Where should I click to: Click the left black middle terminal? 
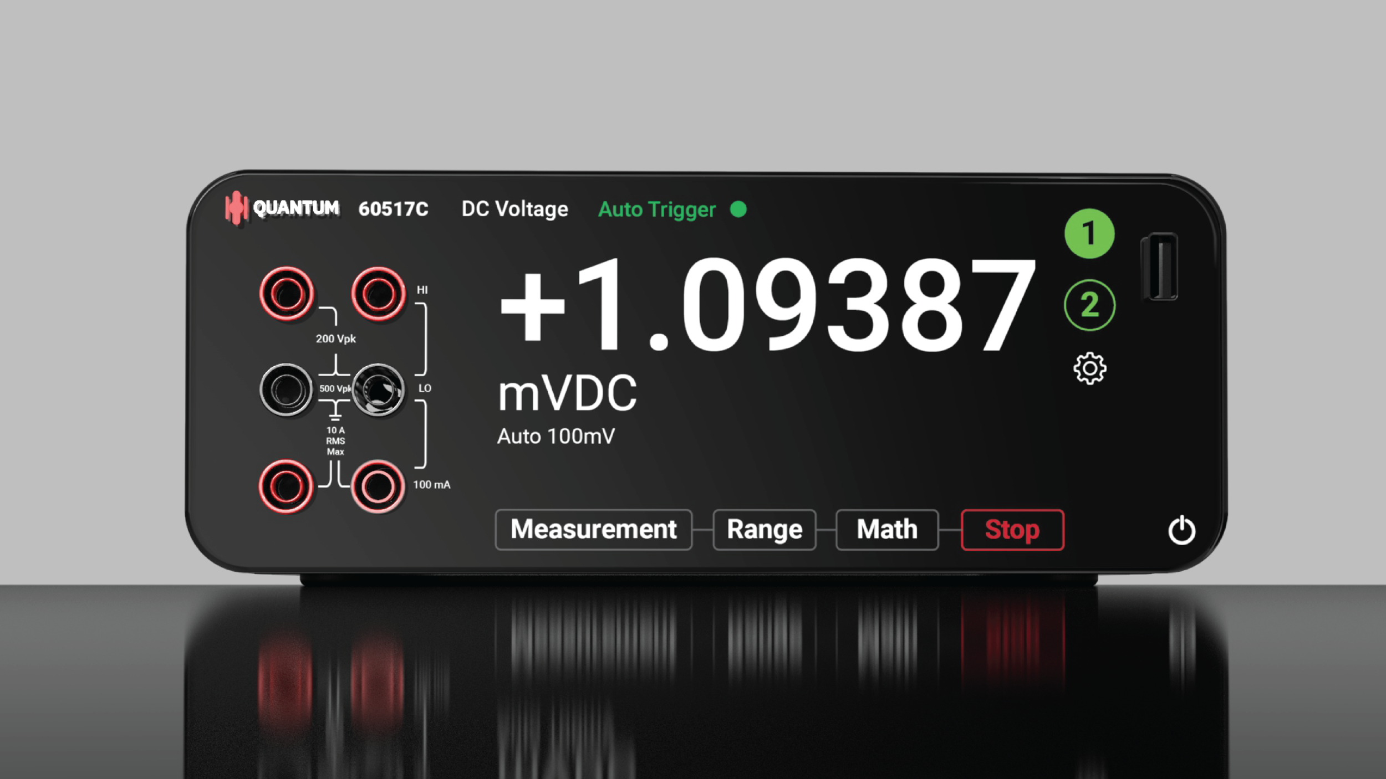(x=286, y=389)
